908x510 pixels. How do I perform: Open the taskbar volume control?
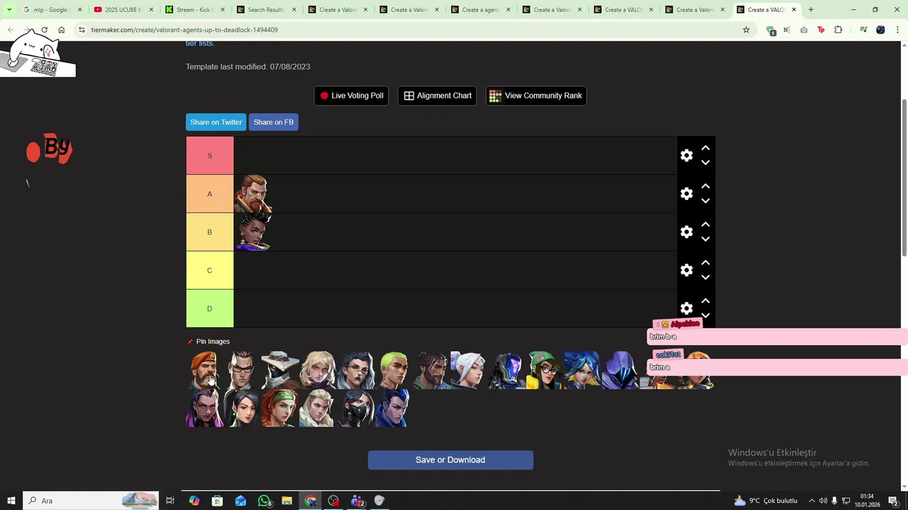[823, 501]
